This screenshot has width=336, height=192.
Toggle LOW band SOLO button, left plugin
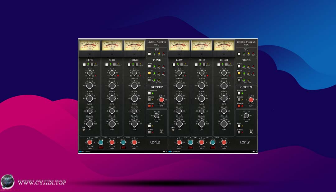coord(92,64)
